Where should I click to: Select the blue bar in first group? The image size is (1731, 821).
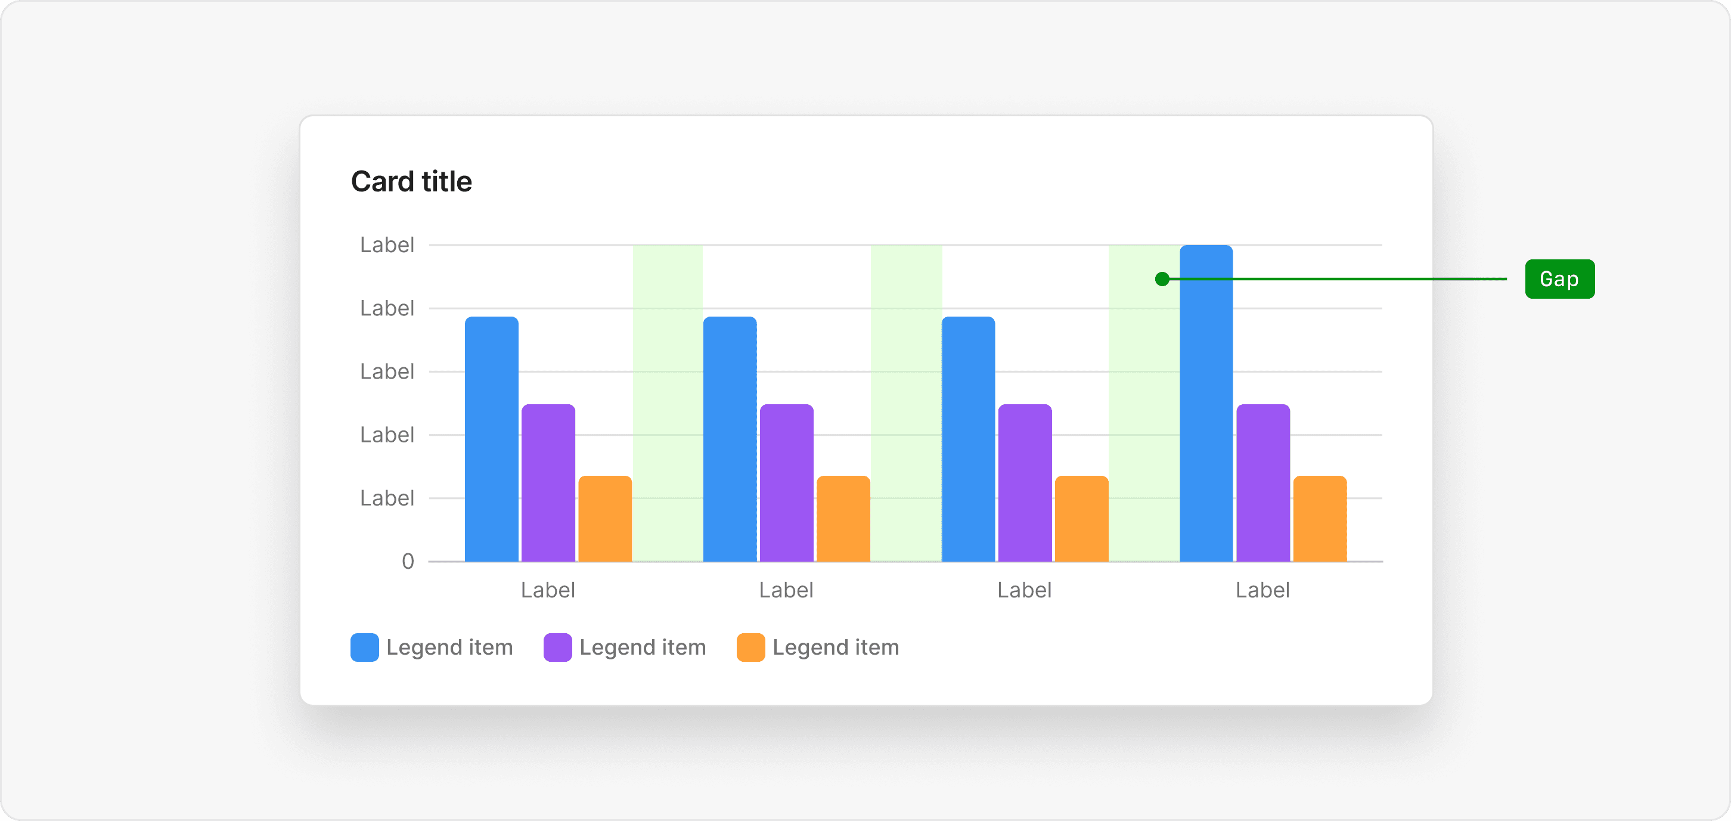[x=491, y=438]
